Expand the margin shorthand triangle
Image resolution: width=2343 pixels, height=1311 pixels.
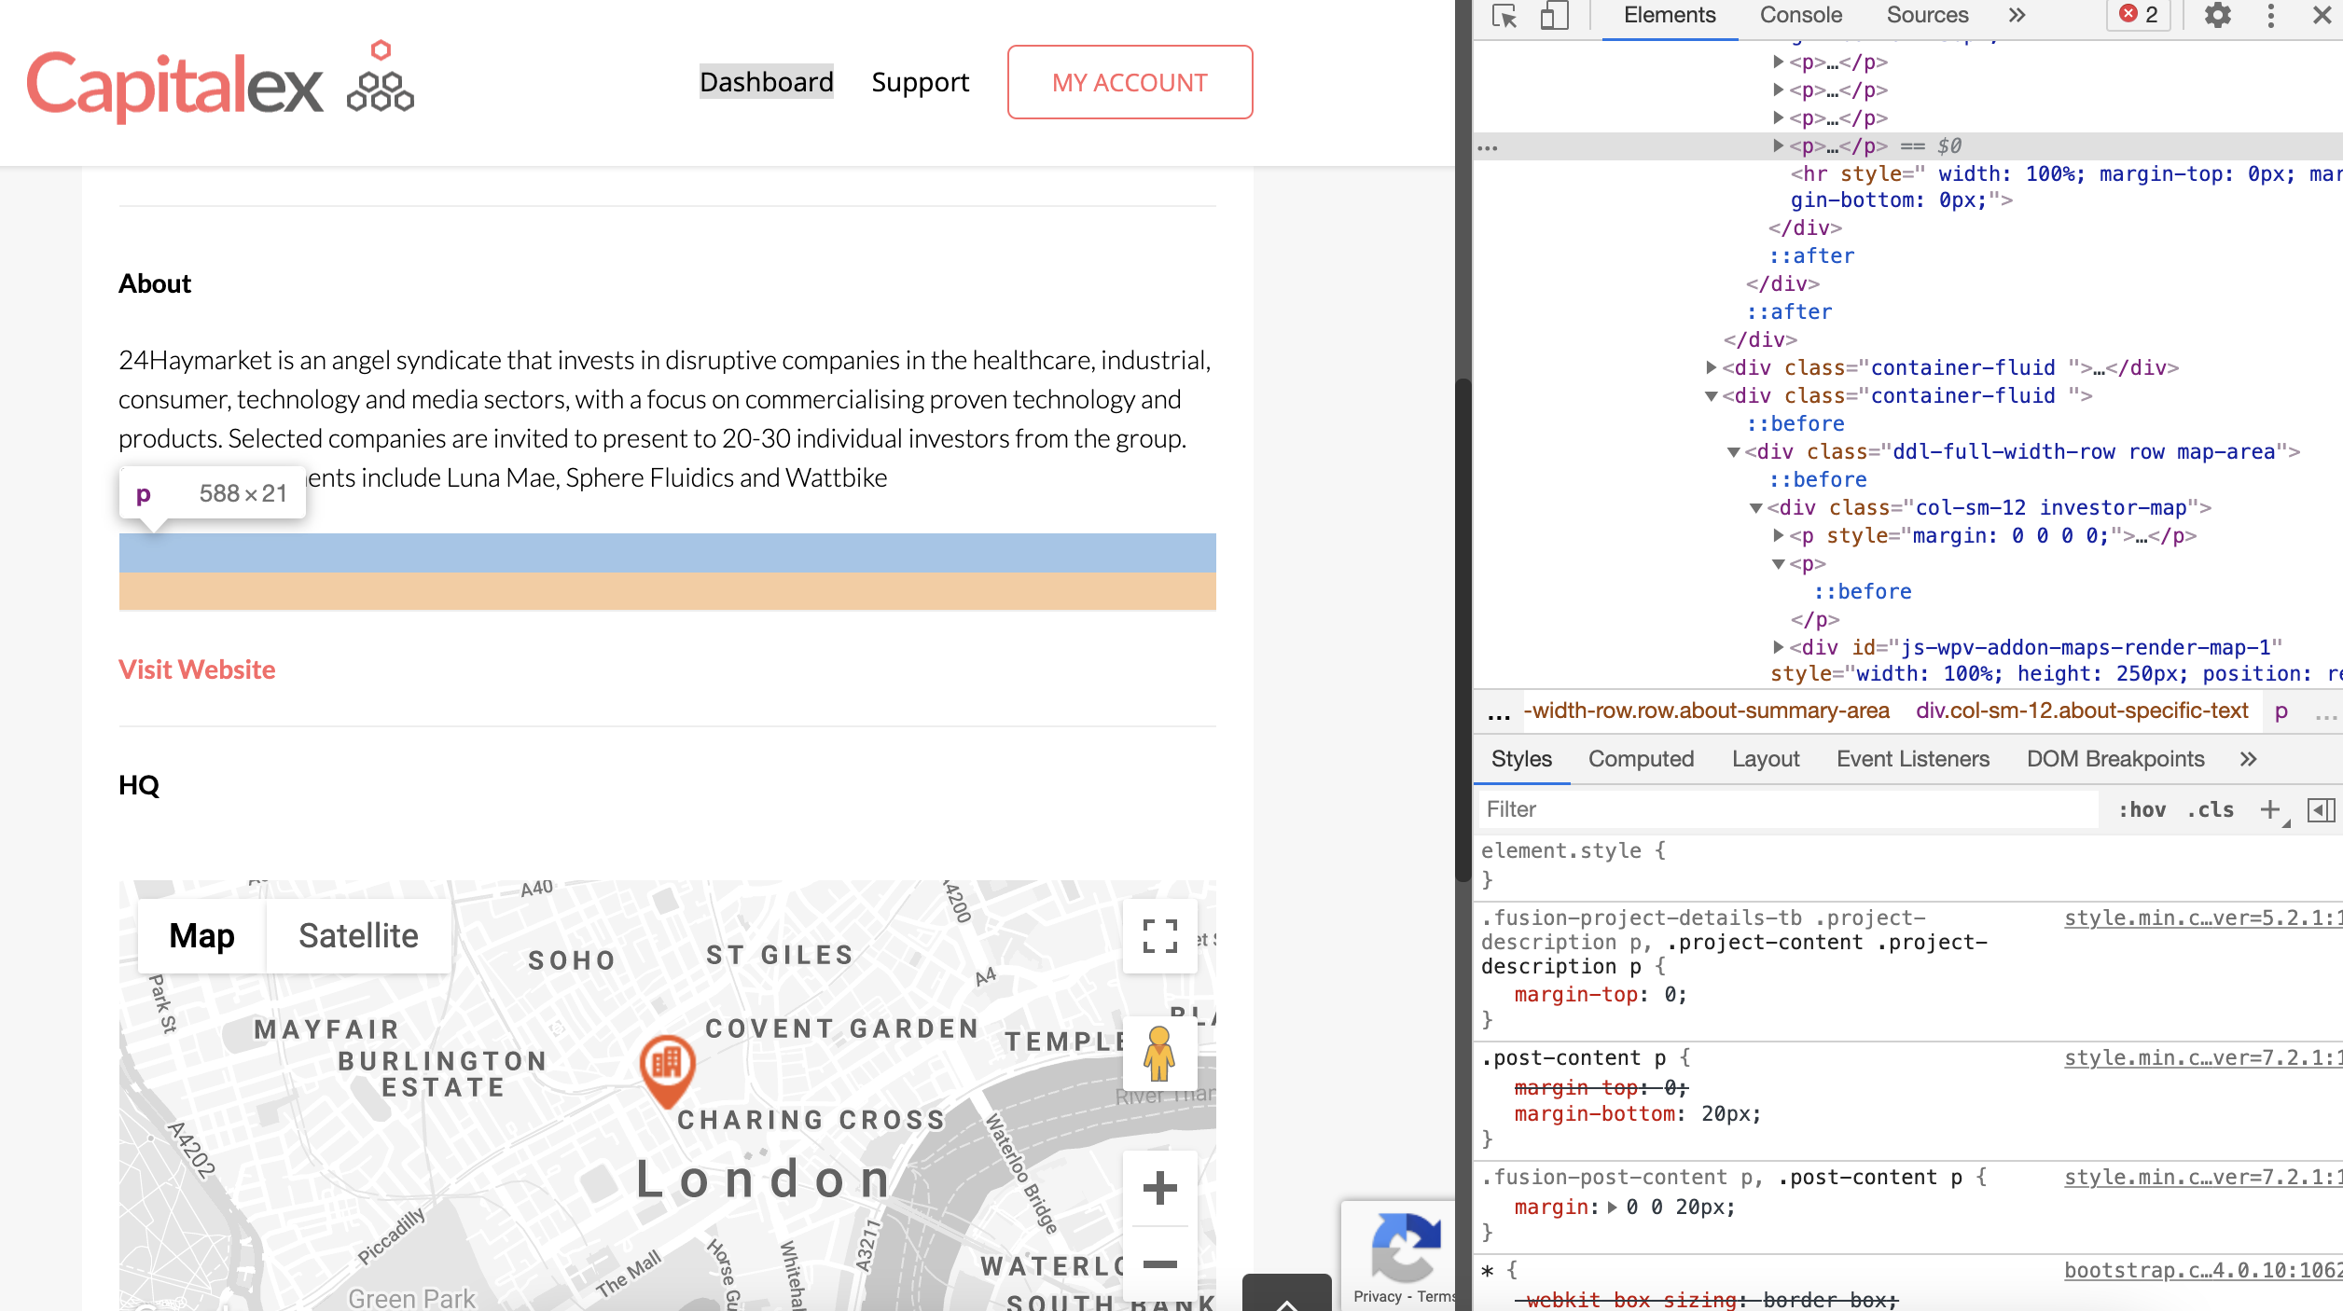tap(1613, 1207)
